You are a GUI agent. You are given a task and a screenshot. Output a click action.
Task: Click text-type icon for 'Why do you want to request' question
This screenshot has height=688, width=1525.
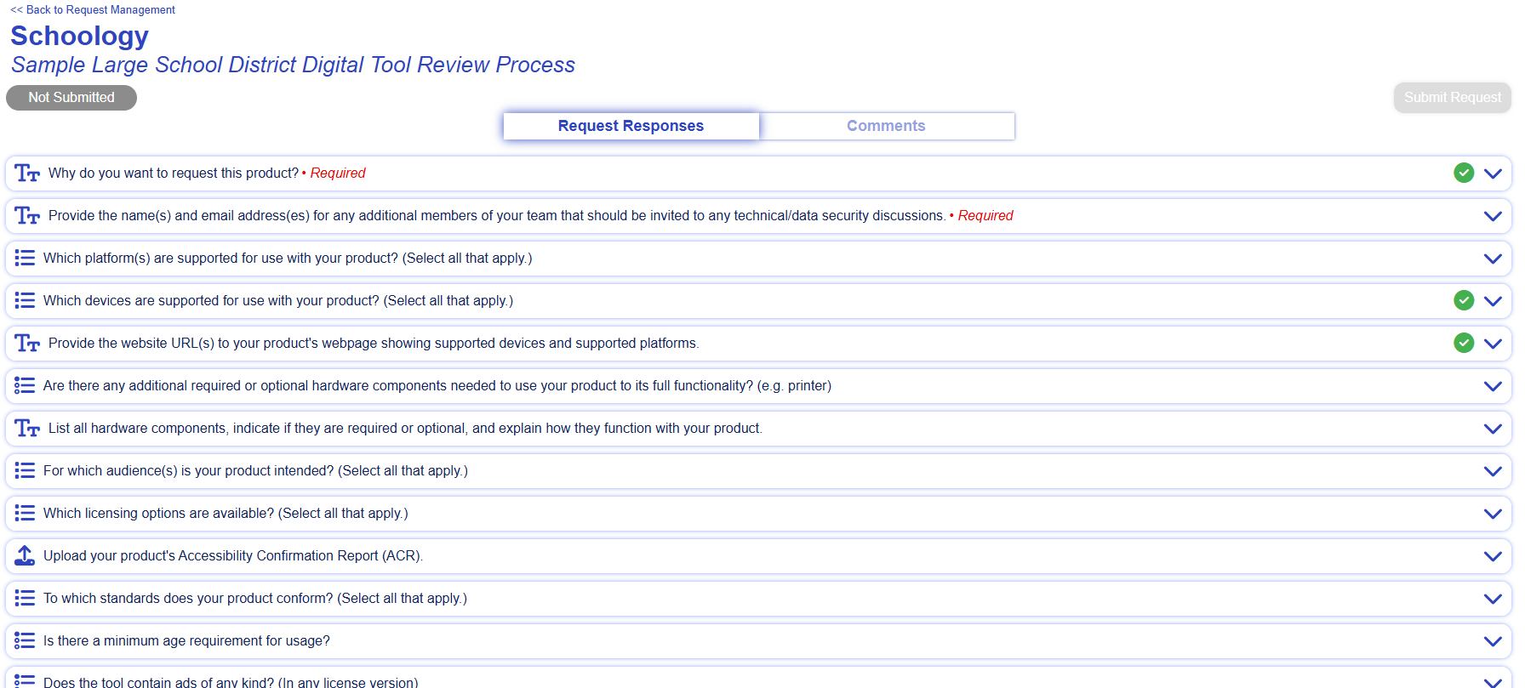[27, 173]
